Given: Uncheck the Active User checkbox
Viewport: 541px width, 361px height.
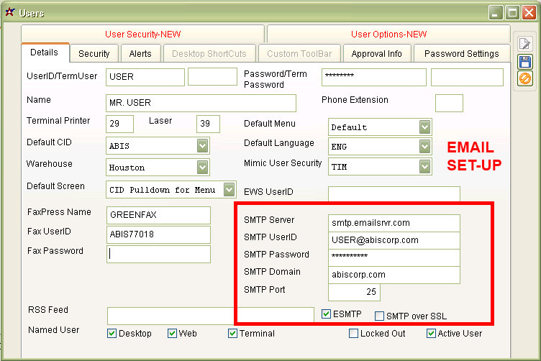Looking at the screenshot, I should 431,334.
